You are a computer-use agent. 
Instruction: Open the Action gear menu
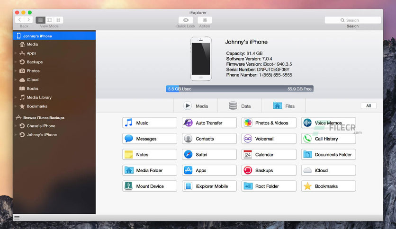(x=205, y=20)
